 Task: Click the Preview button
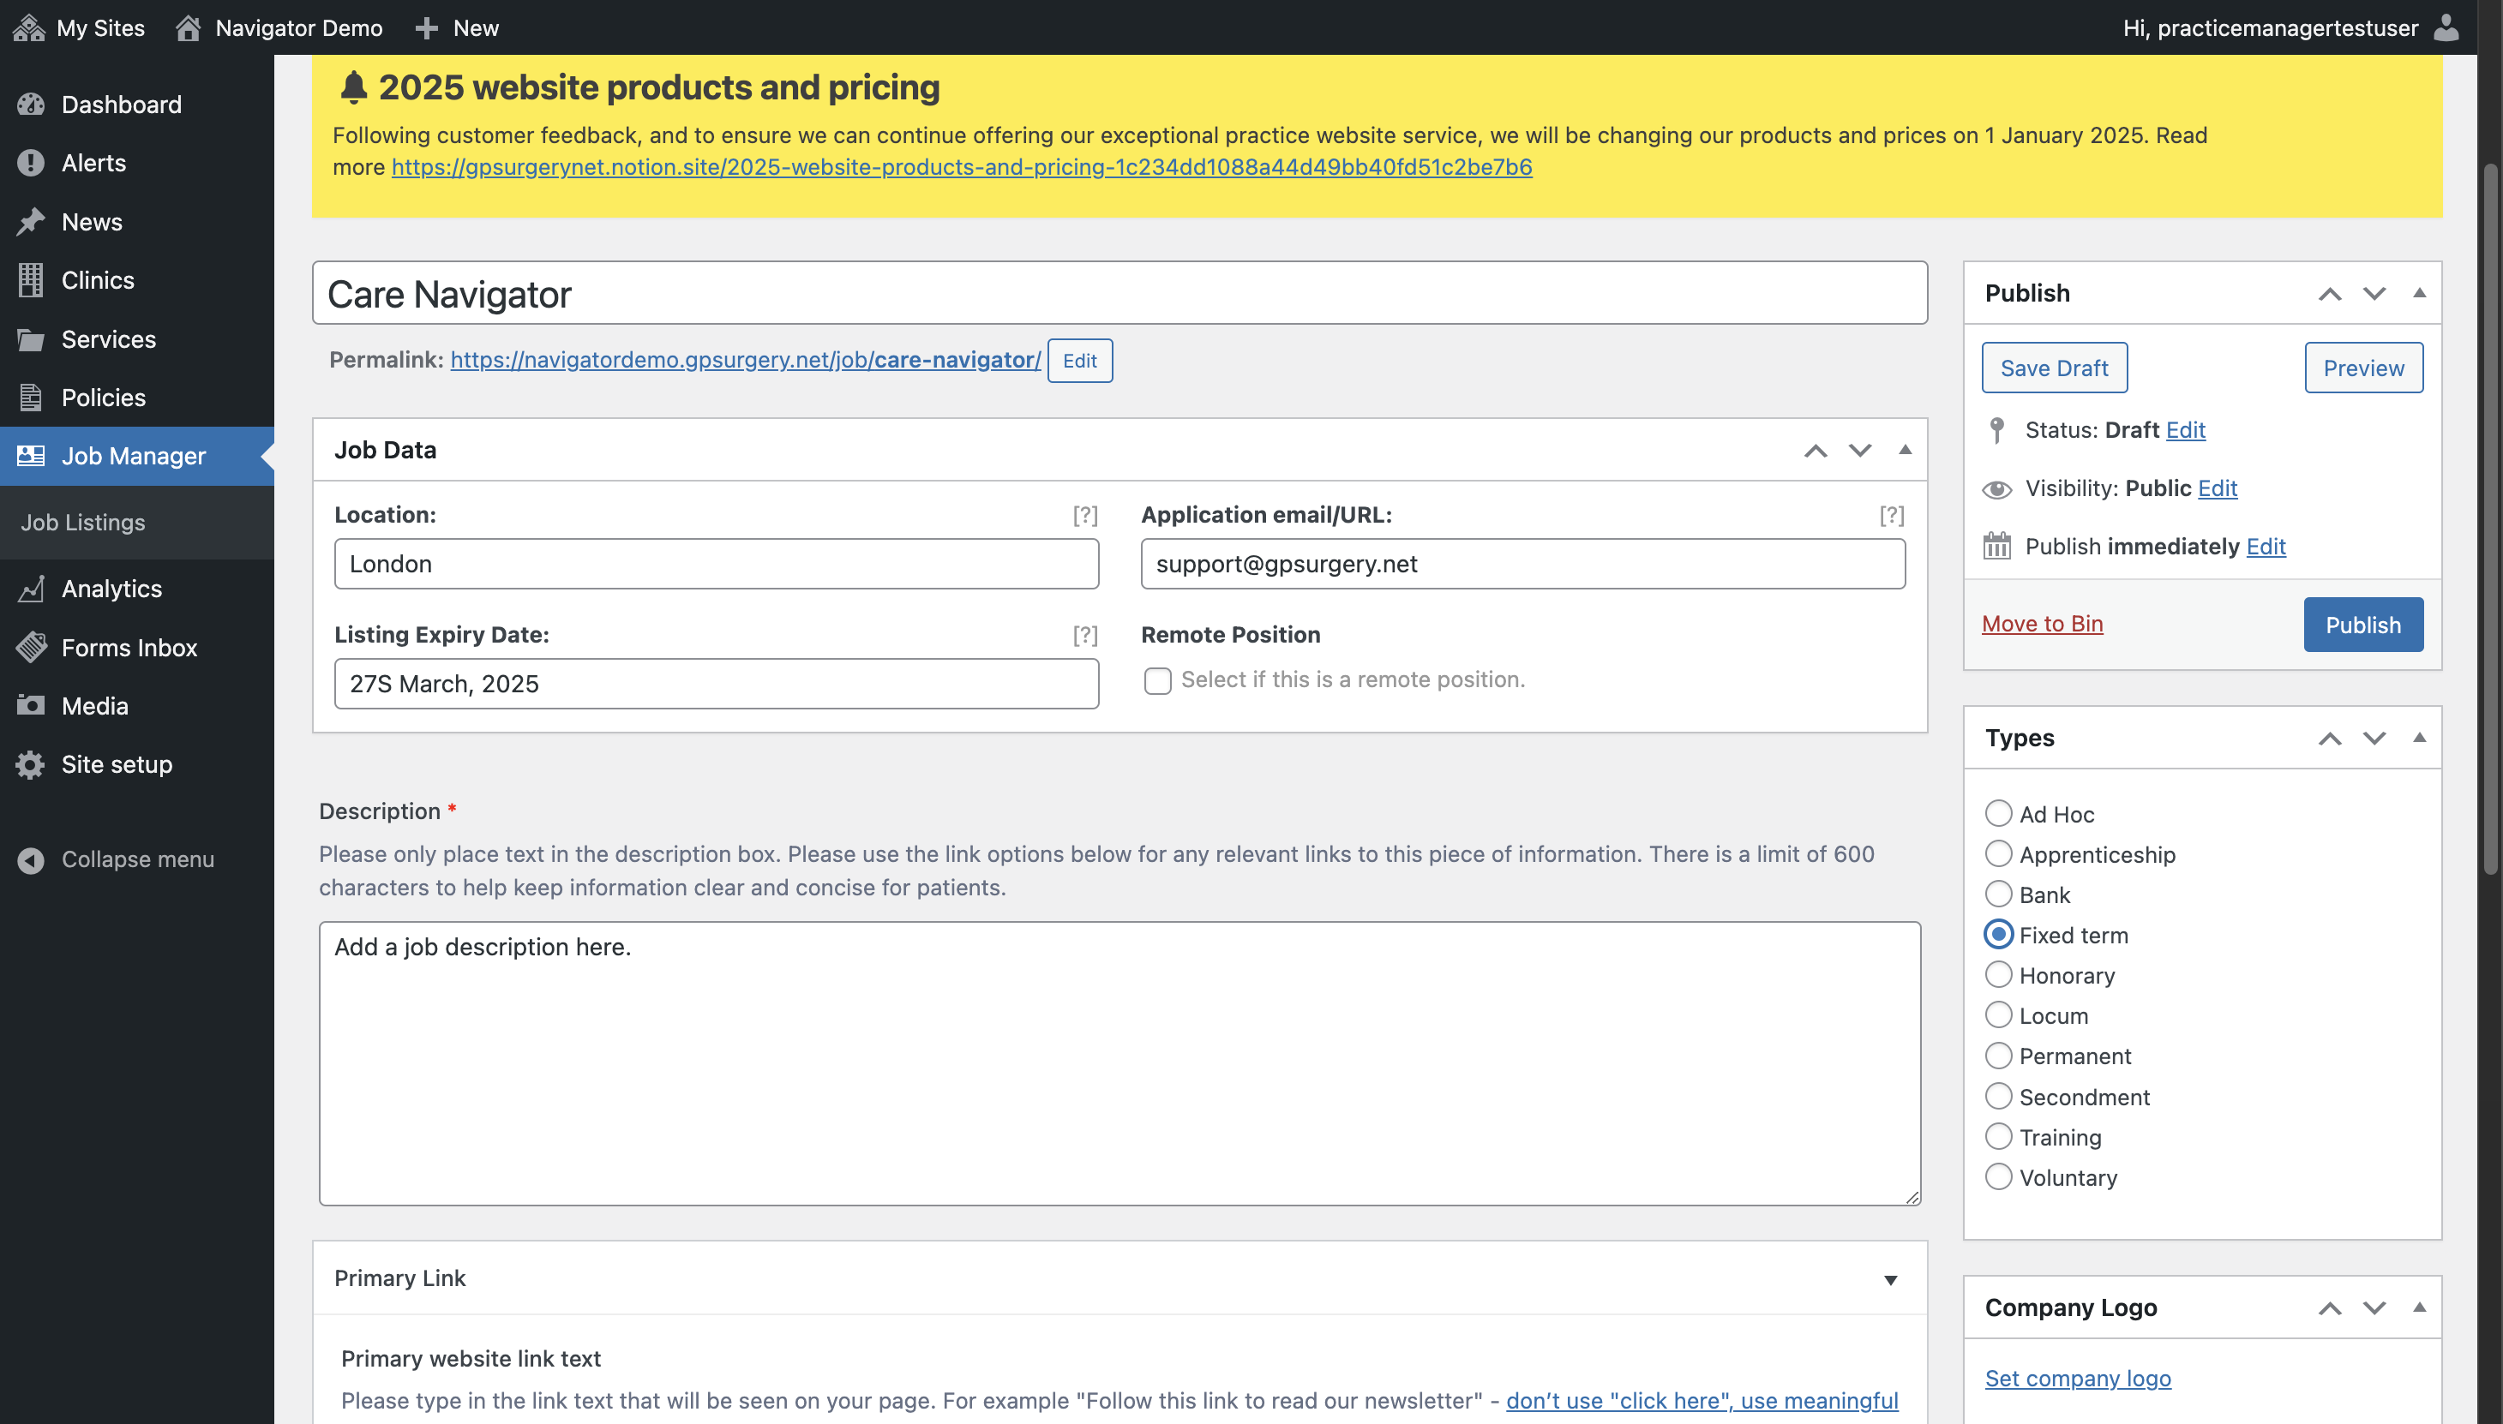[x=2363, y=368]
